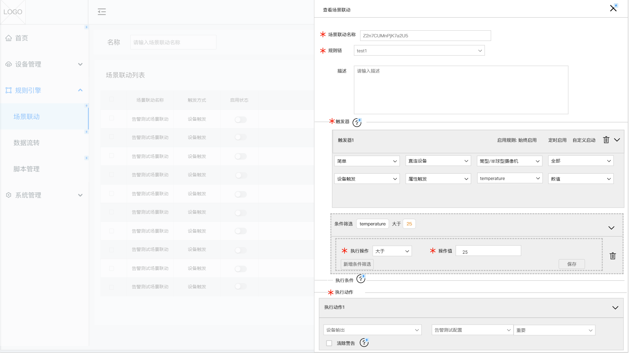Toggle the fifth row's 启用状态 switch
Viewport: 629px width, 353px height.
click(x=241, y=194)
